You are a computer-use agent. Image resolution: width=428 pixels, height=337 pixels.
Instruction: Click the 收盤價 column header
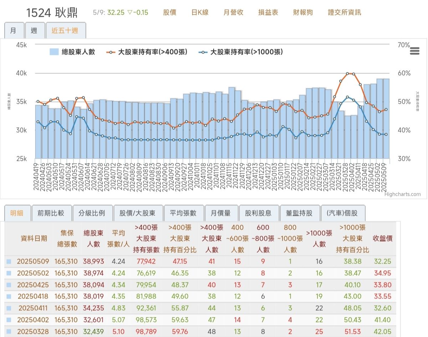382,238
